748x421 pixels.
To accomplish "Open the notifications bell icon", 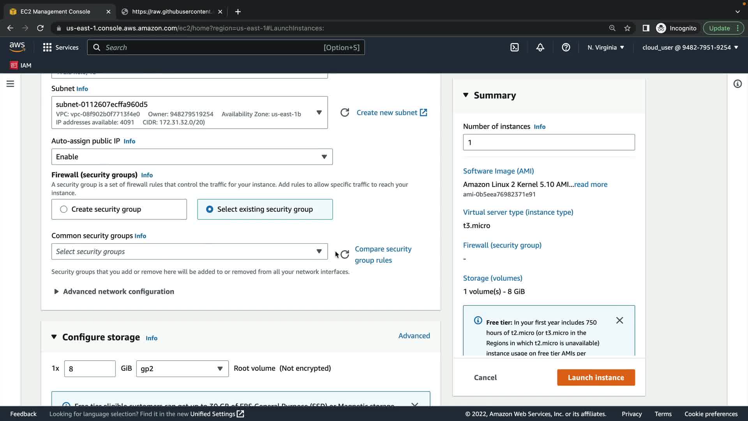I will pos(540,48).
